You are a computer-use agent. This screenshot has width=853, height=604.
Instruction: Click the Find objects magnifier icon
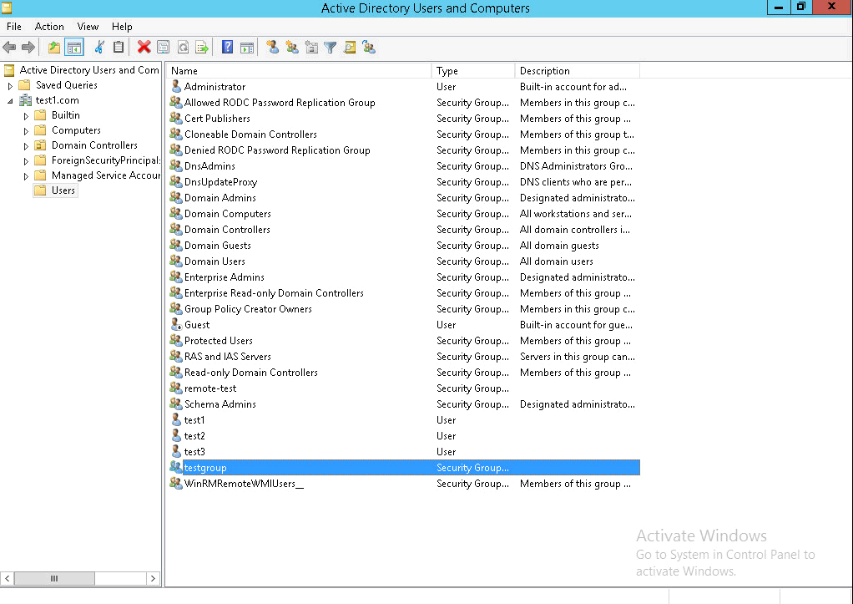click(350, 48)
